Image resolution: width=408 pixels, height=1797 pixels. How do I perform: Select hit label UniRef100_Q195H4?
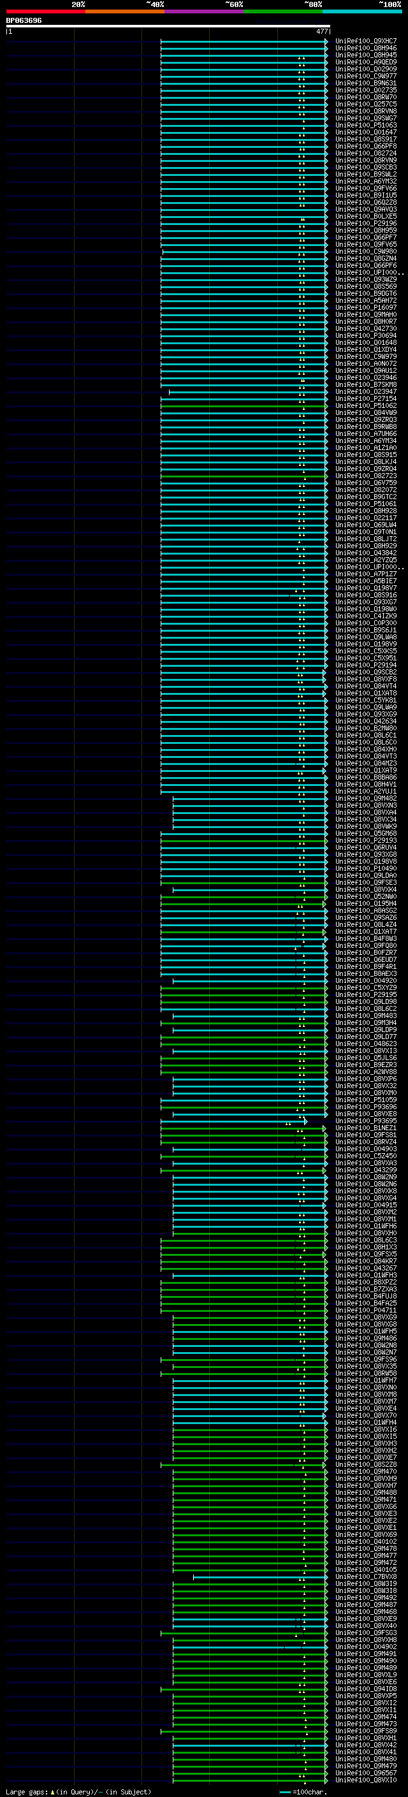click(366, 903)
